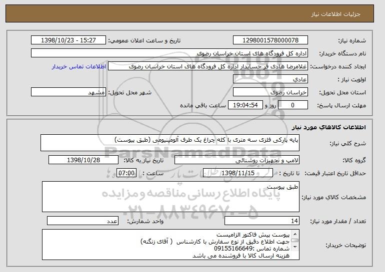The image size is (385, 272).
Task: Click the remaining time field 19:04:54
Action: 245,105
